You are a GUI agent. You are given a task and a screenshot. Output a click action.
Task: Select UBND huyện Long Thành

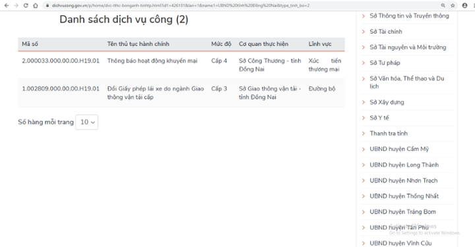[404, 165]
